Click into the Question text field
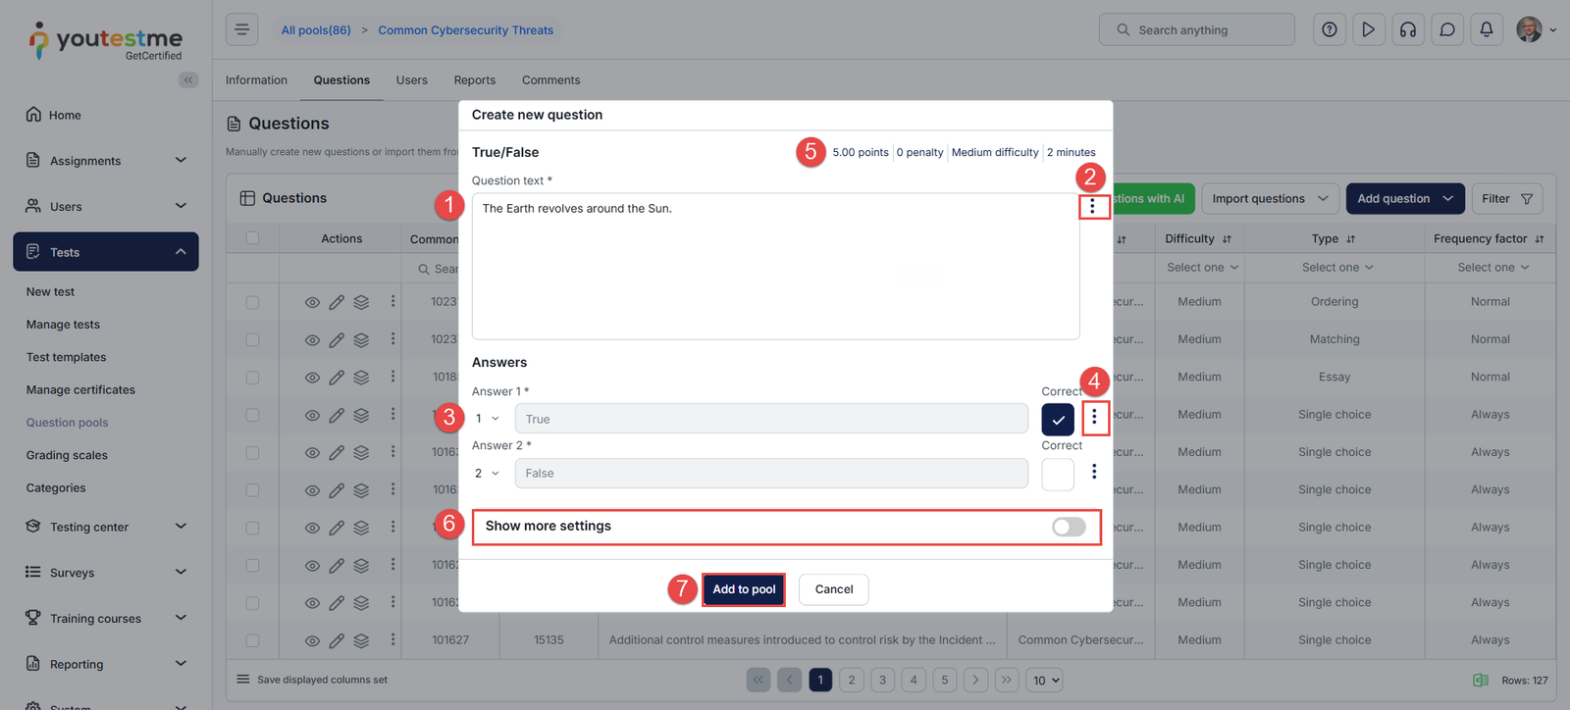Viewport: 1570px width, 710px height. [x=775, y=266]
